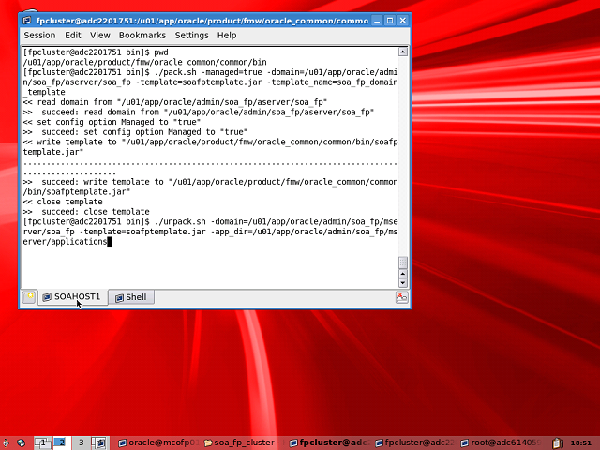Click the klipper clipboard tray icon

pos(558,442)
